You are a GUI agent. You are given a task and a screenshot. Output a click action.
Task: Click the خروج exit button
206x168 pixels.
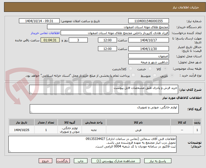(45, 161)
